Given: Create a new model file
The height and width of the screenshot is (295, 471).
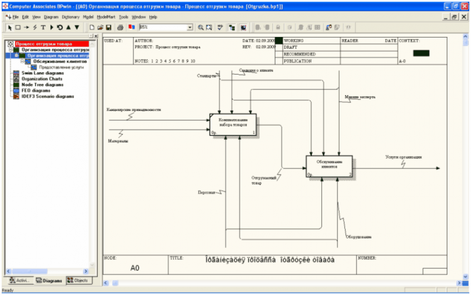Looking at the screenshot, I should pyautogui.click(x=92, y=28).
